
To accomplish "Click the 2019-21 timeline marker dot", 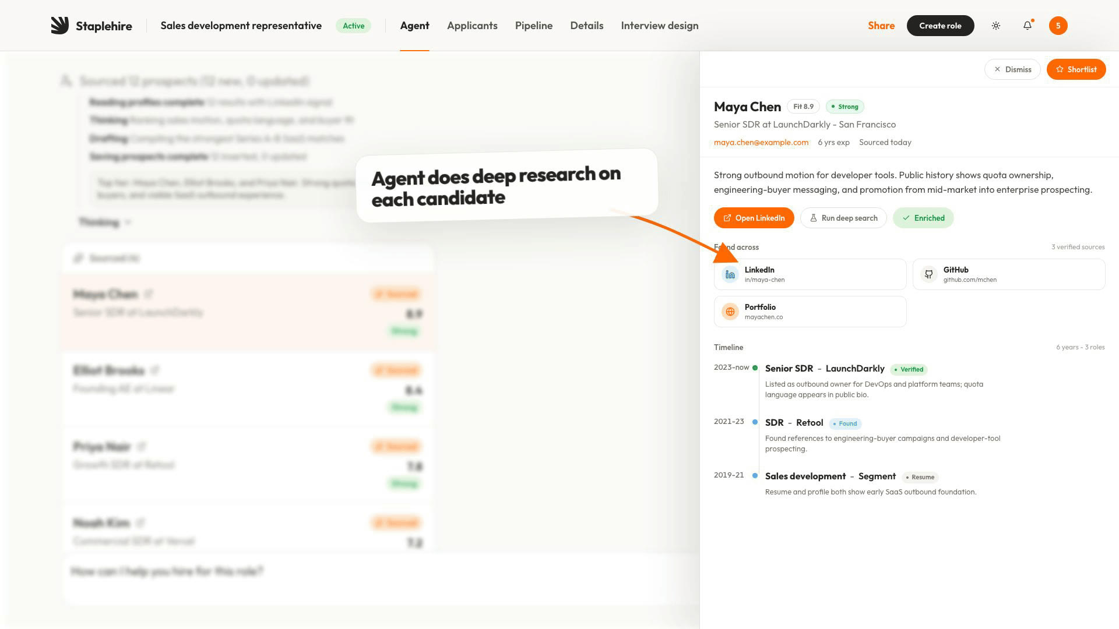I will [755, 475].
